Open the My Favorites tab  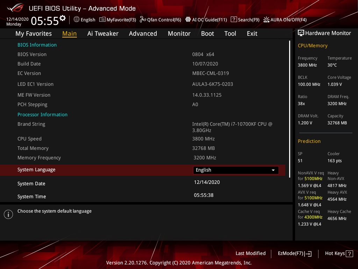point(34,34)
